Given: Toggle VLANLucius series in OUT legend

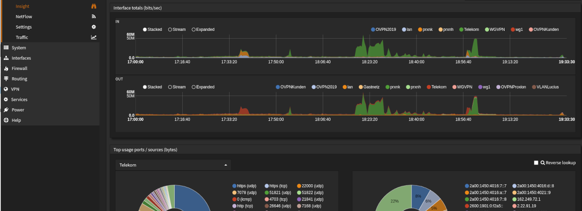Looking at the screenshot, I should click(545, 87).
